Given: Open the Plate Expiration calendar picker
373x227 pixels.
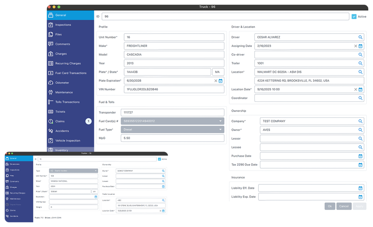Looking at the screenshot, I should click(220, 81).
